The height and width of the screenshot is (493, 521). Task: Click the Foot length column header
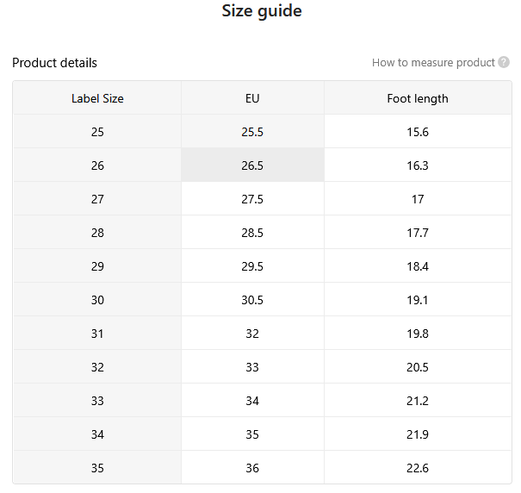[x=418, y=98]
